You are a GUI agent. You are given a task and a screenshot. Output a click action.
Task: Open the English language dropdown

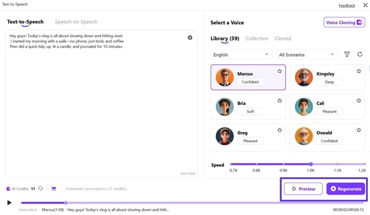241,54
